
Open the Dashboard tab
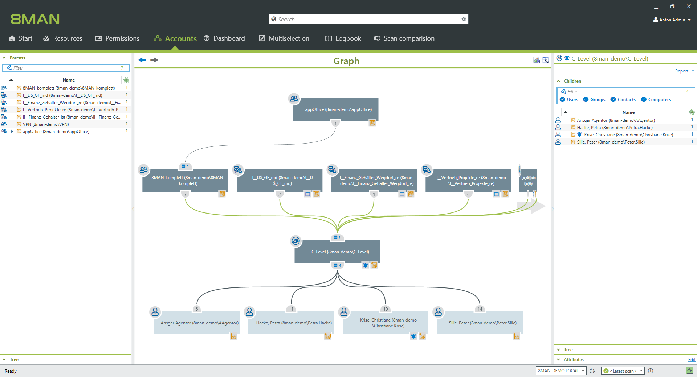point(224,38)
